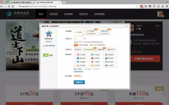Click the blue 快捷支付 button
This screenshot has height=105, width=169.
[x=79, y=82]
